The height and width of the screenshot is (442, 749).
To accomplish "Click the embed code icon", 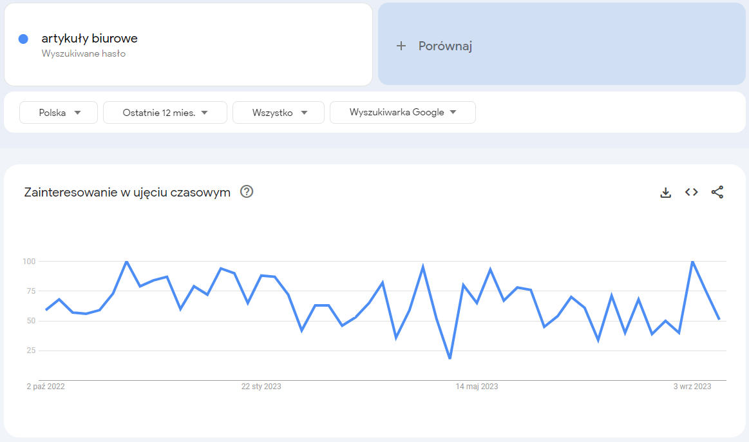I will click(691, 192).
